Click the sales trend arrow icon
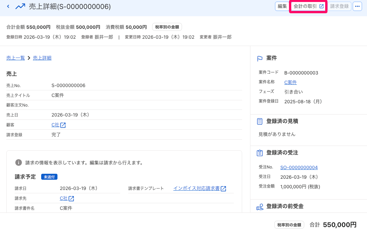367x233 pixels. coord(20,6)
